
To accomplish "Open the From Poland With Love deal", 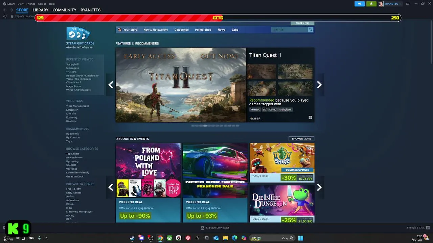I will coord(148,183).
